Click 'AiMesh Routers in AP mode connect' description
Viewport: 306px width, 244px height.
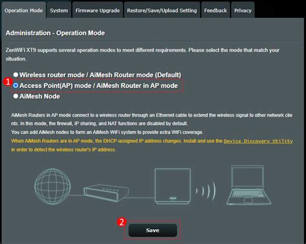point(152,119)
